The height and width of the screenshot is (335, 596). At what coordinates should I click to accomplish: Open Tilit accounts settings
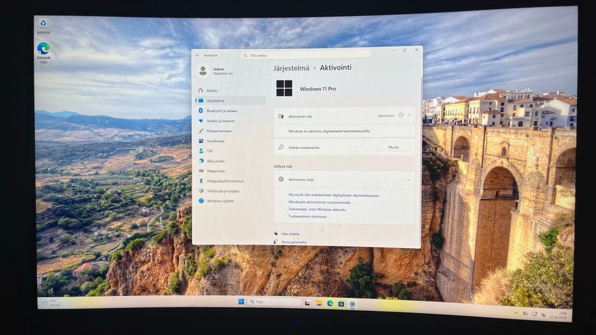(230, 151)
